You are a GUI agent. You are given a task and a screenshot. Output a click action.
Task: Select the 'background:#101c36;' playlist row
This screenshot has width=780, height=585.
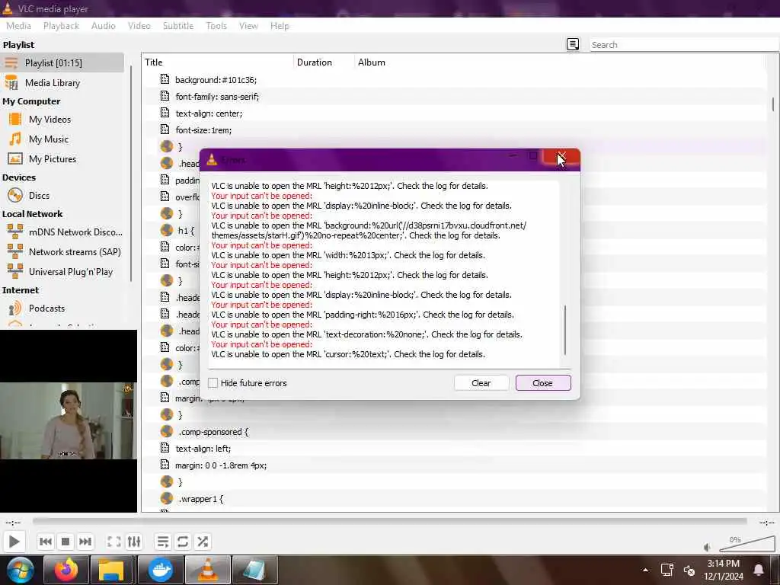454,79
